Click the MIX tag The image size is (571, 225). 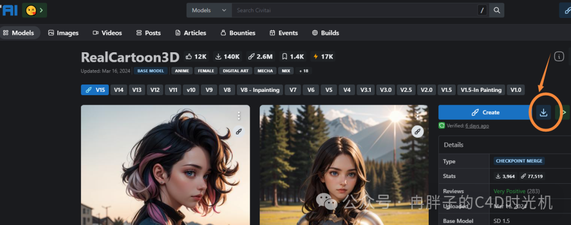pos(286,71)
